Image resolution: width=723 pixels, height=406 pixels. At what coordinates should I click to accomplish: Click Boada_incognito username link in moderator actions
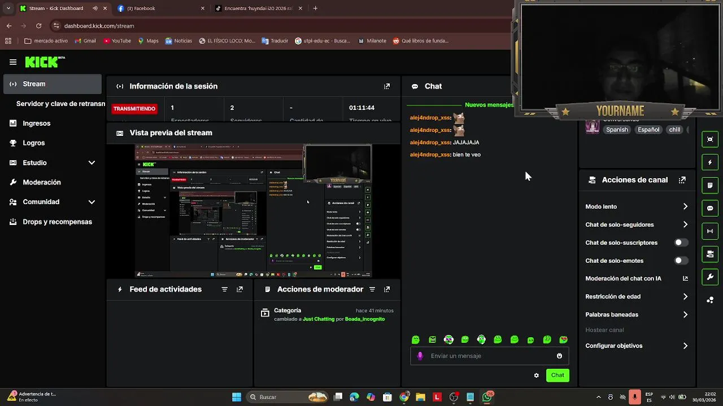point(365,319)
